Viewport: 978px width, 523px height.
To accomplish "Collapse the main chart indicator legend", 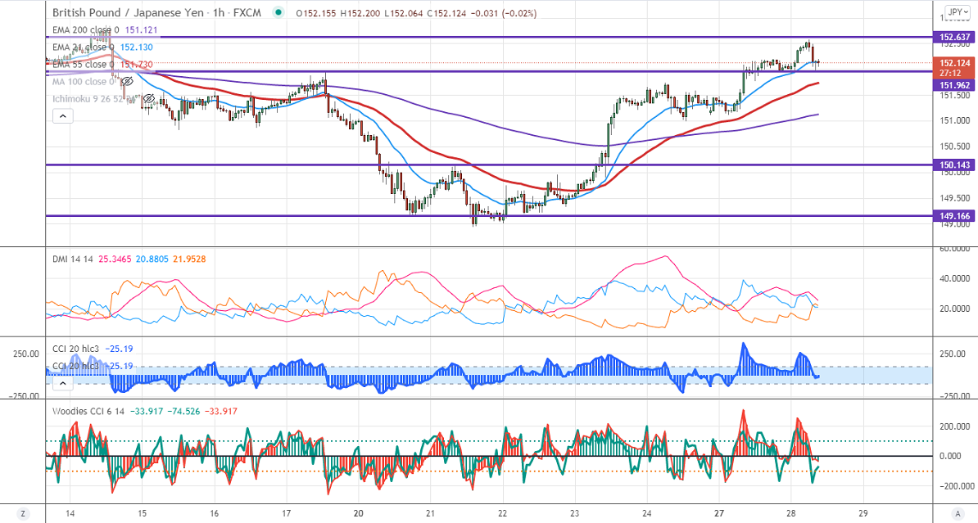I will 62,117.
